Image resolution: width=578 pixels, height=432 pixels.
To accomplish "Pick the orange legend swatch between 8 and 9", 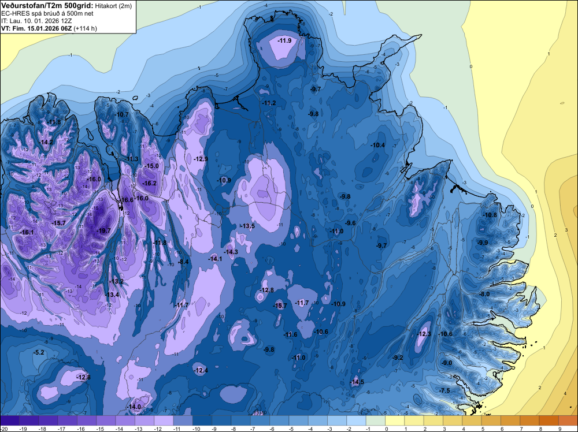I will (549, 420).
